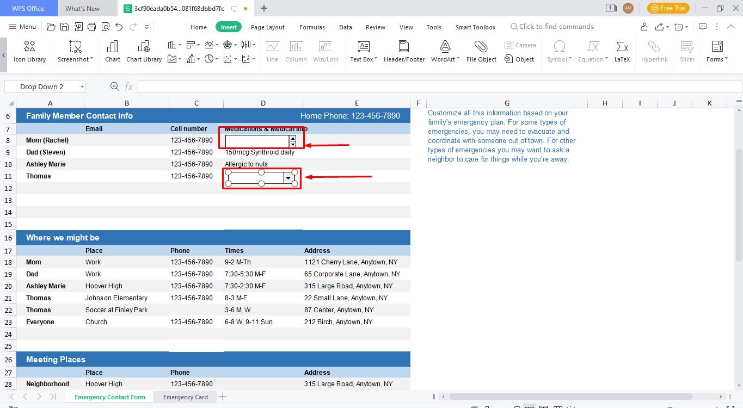
Task: Click the Free Trial button
Action: 668,8
